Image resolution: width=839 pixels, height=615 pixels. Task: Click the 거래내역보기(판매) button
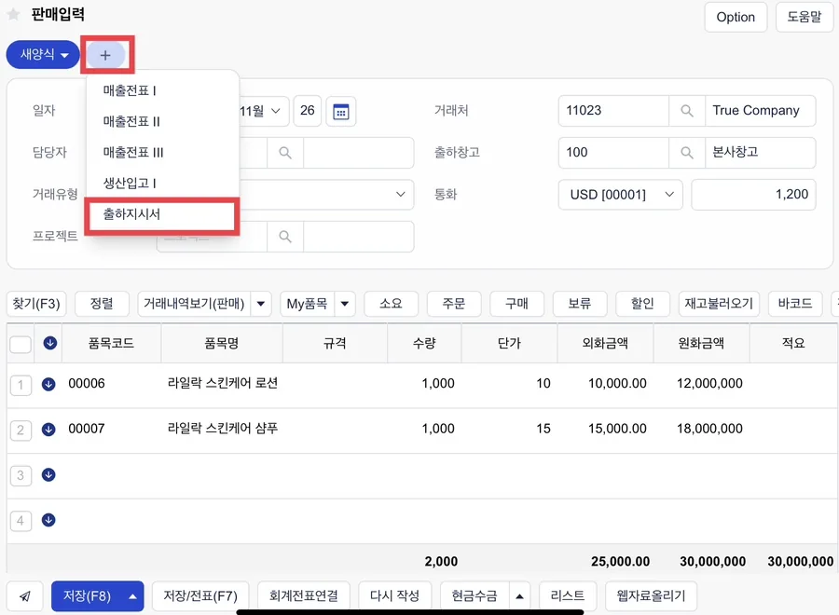click(x=194, y=304)
